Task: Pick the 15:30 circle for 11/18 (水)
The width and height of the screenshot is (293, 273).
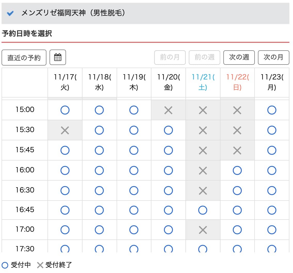Action: (x=99, y=130)
